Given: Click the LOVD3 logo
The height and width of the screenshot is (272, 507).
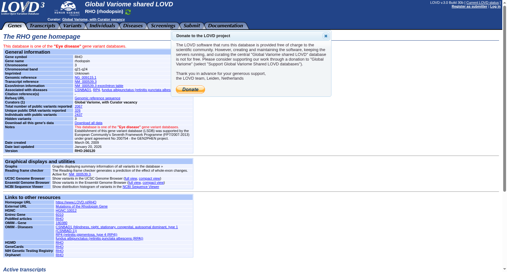Looking at the screenshot, I should click(23, 8).
